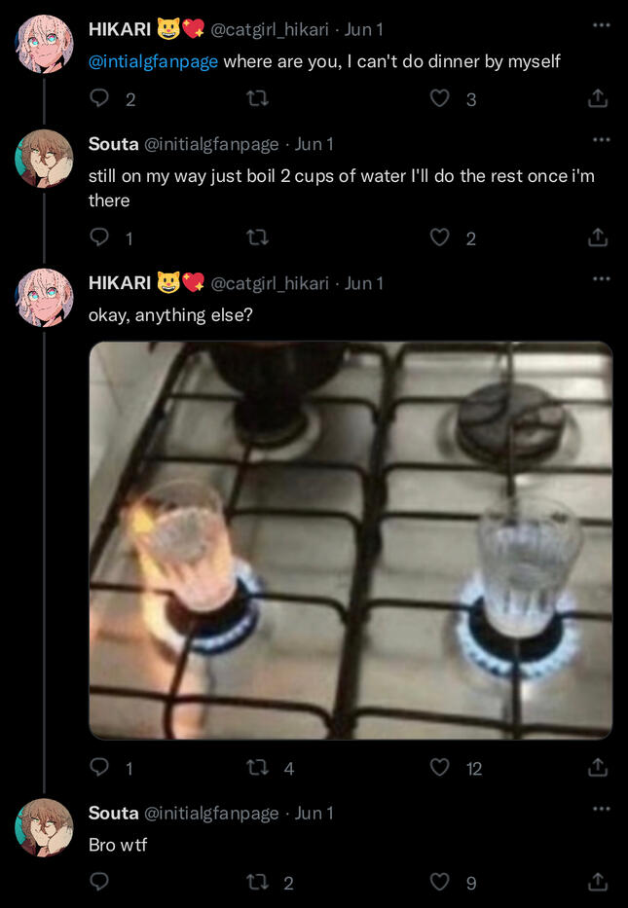Open more options on Souta's "boil" tweet
Screen dimensions: 628x908
[x=601, y=139]
